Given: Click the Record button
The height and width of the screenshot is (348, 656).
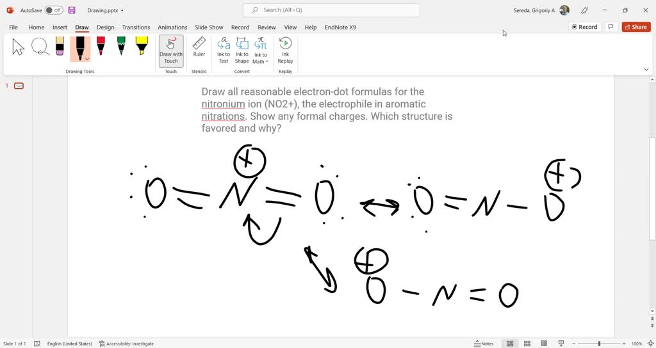Looking at the screenshot, I should (x=584, y=27).
